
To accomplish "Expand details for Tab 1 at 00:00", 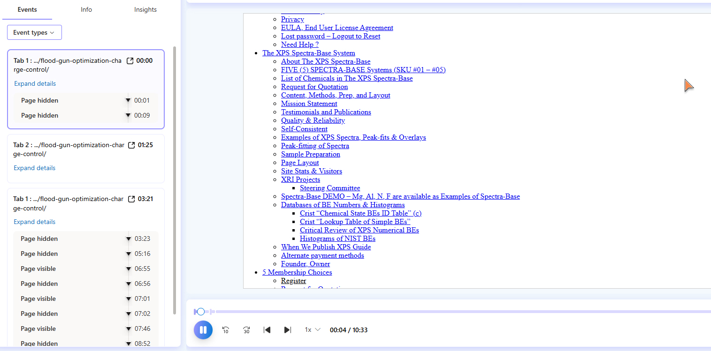I will [35, 83].
